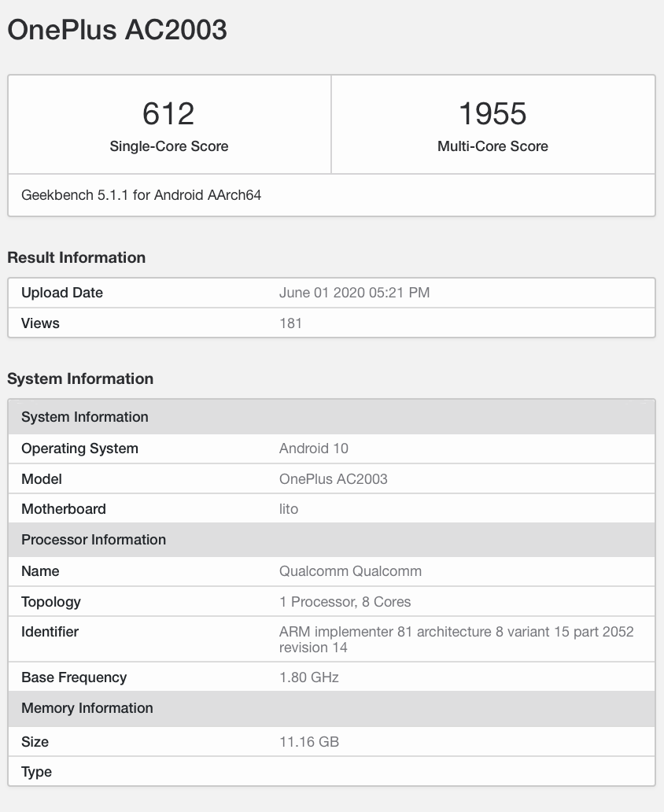The width and height of the screenshot is (664, 812).
Task: Click the Views label
Action: click(x=40, y=323)
